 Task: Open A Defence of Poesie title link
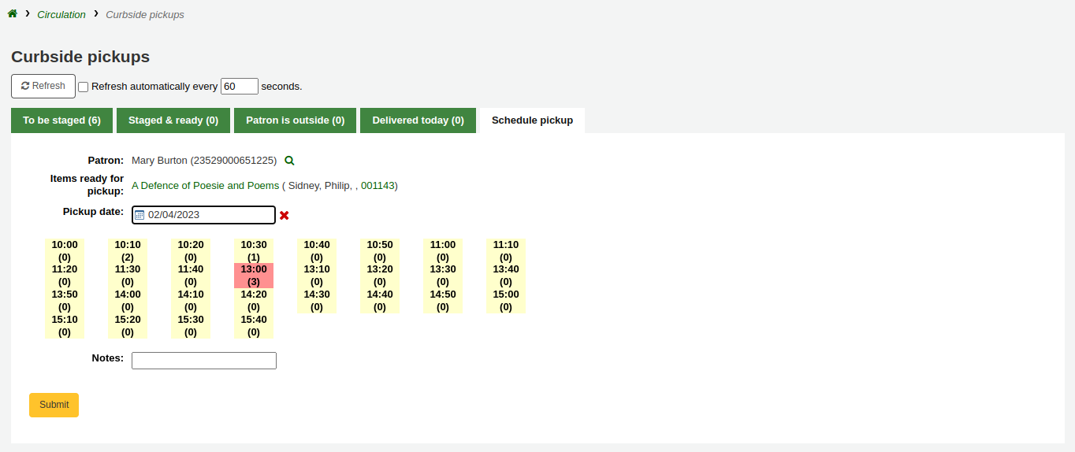(x=205, y=186)
